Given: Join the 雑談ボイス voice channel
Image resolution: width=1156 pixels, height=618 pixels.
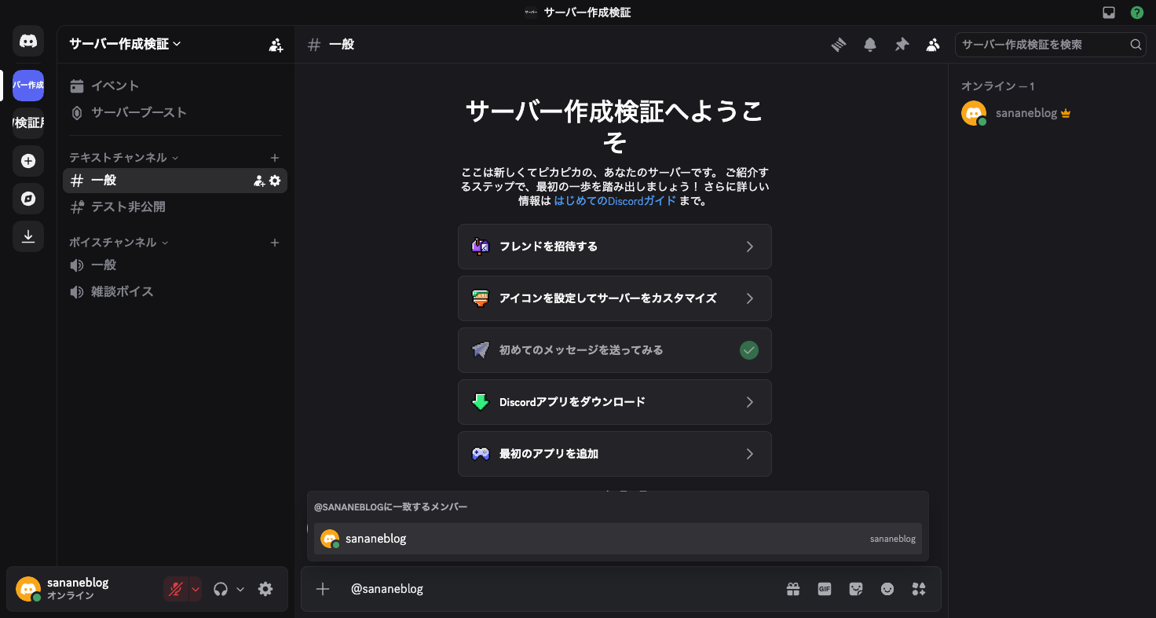Looking at the screenshot, I should point(175,292).
